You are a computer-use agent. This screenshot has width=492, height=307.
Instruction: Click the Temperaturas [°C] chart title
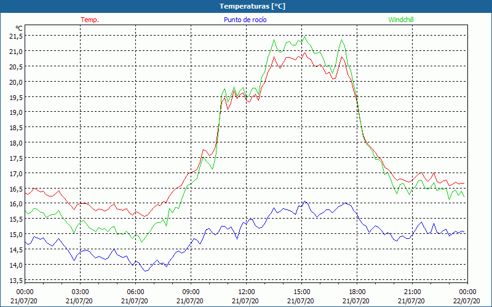252,6
